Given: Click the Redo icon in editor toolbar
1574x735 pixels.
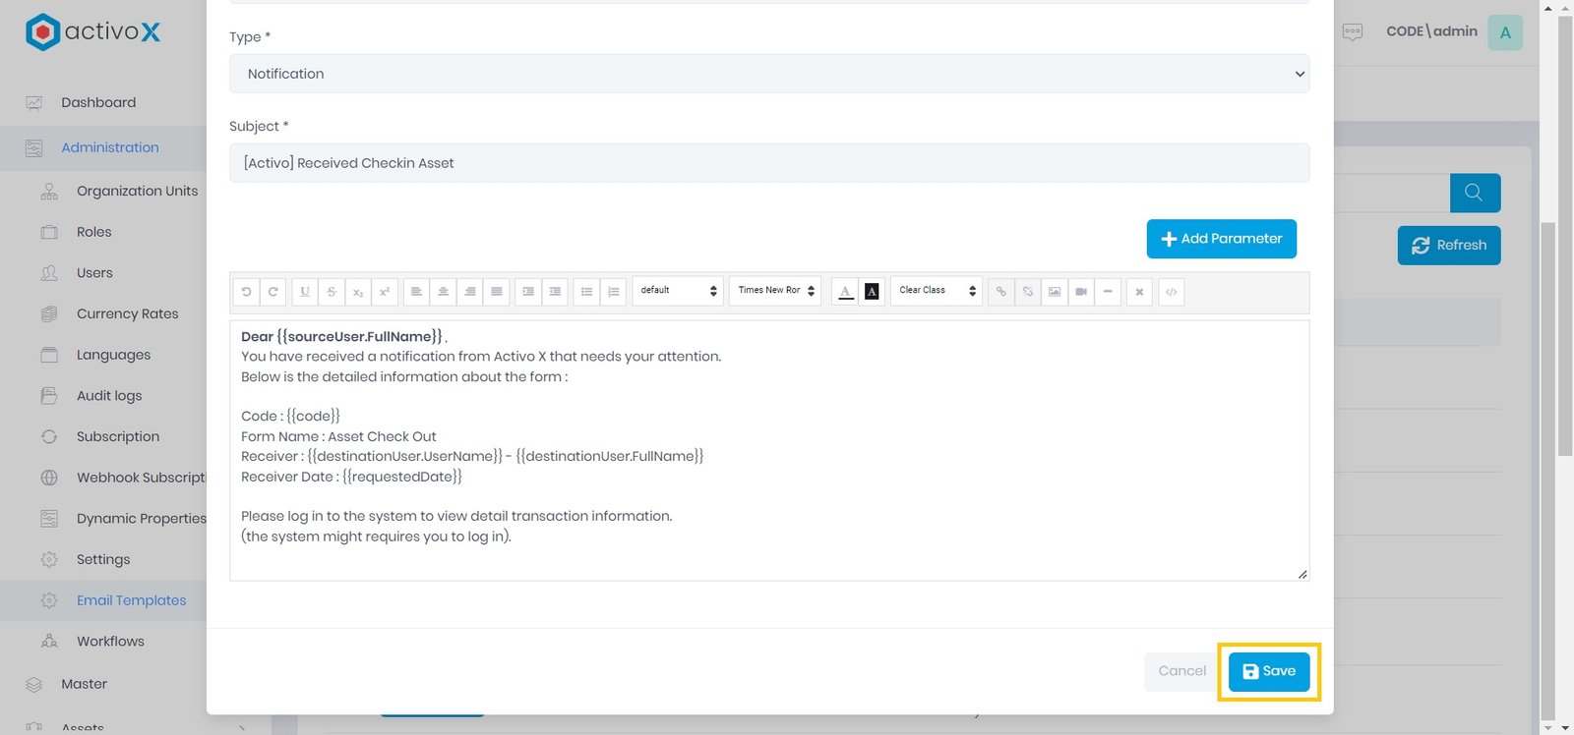Looking at the screenshot, I should click(272, 292).
